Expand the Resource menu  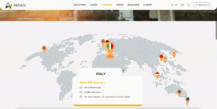coord(133,5)
